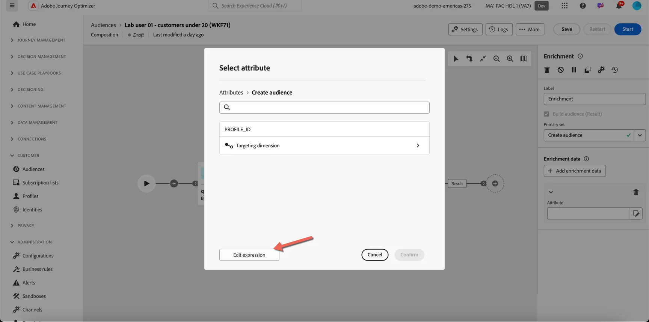Click the Enrichment info icon
649x322 pixels.
tap(580, 56)
